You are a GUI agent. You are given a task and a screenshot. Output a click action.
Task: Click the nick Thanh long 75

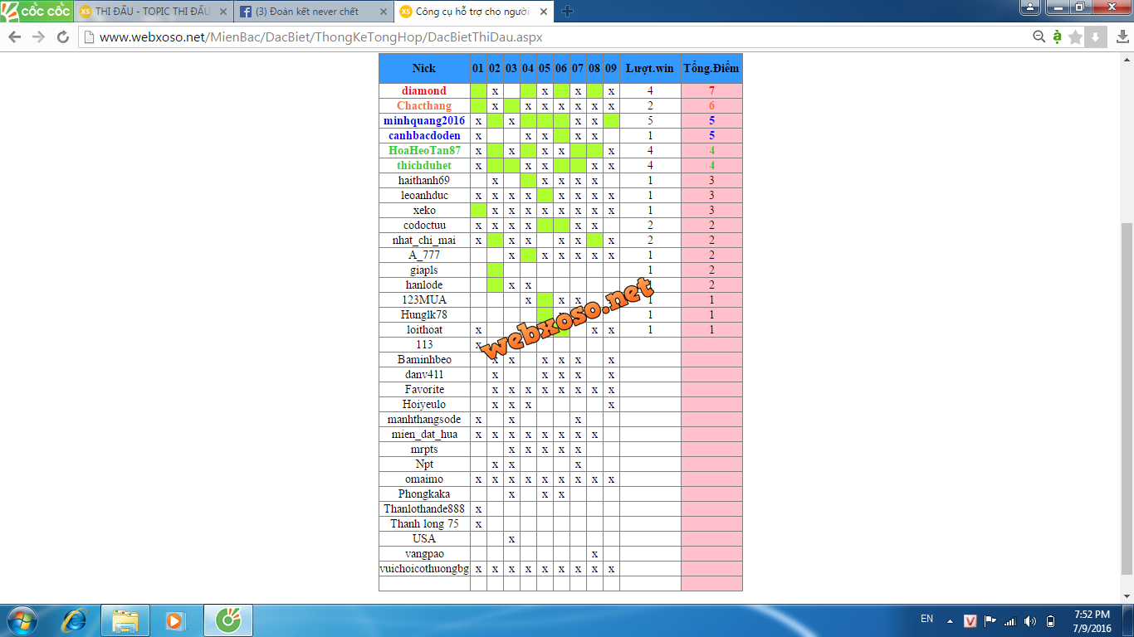[x=424, y=524]
